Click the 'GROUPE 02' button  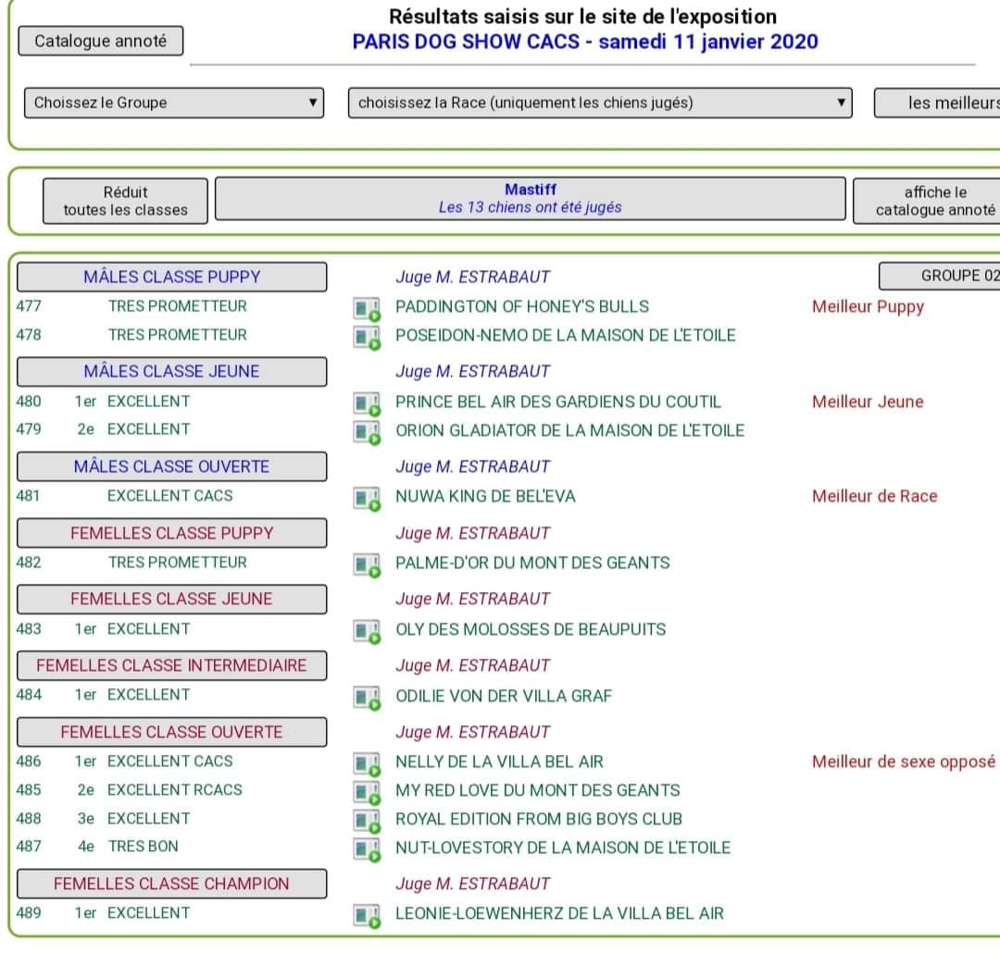tap(940, 276)
